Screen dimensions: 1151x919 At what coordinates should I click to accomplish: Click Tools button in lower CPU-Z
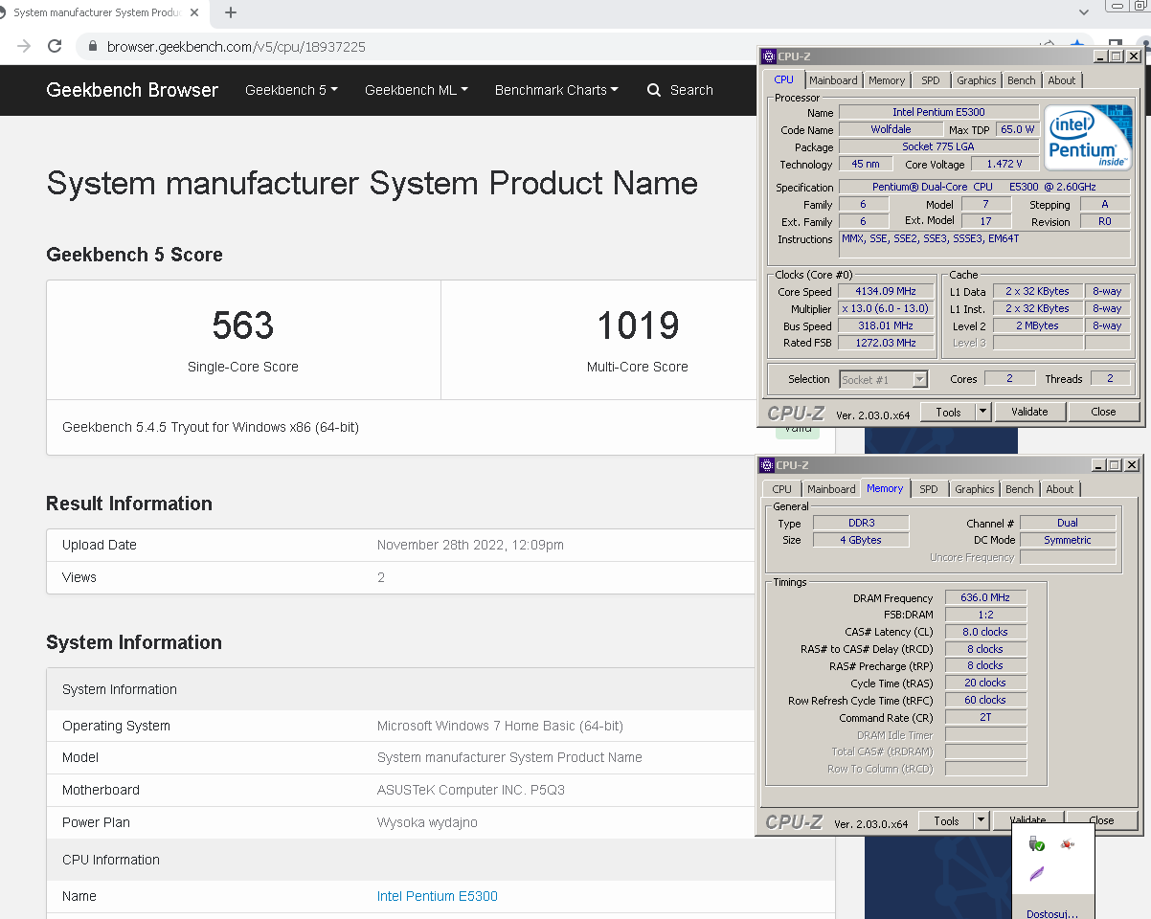(x=946, y=820)
